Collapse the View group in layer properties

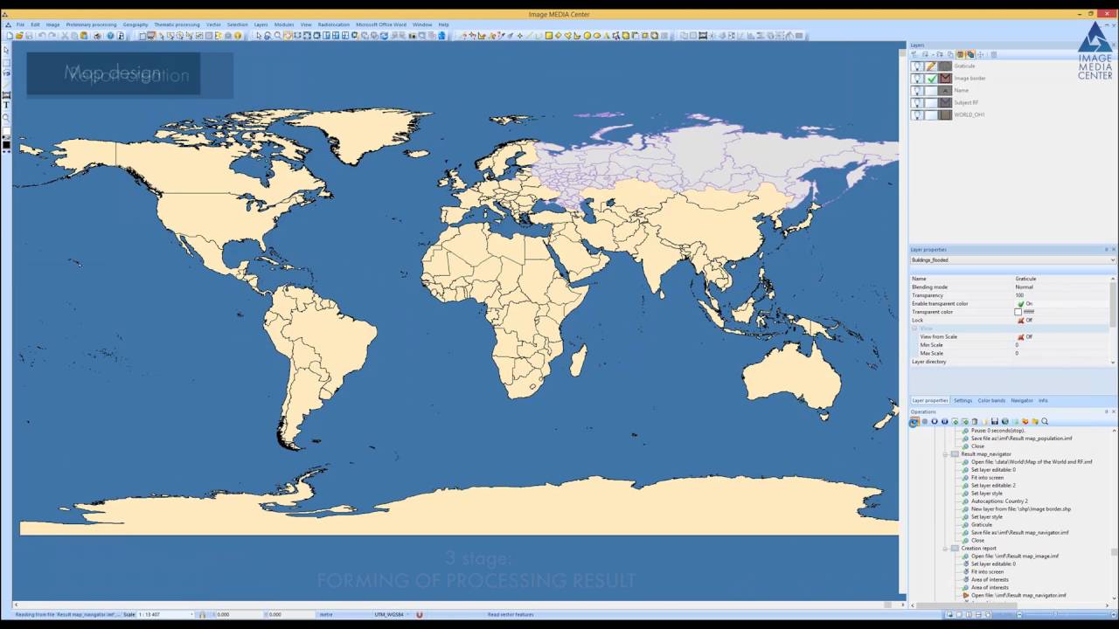pyautogui.click(x=914, y=328)
